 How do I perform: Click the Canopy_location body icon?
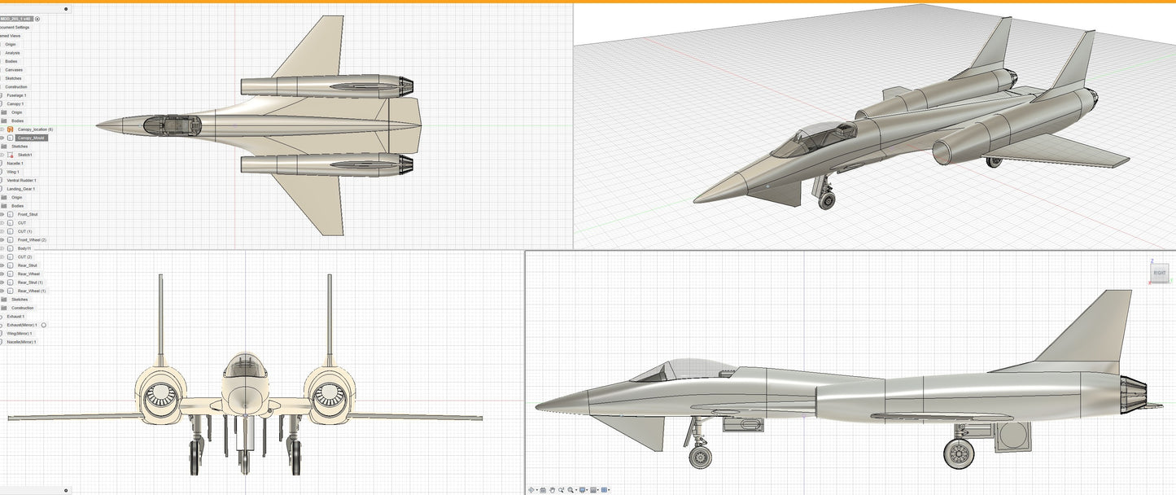(x=11, y=129)
